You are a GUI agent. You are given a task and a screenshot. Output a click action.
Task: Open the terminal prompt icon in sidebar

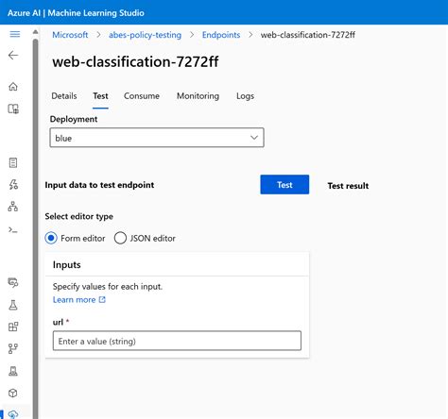[13, 230]
